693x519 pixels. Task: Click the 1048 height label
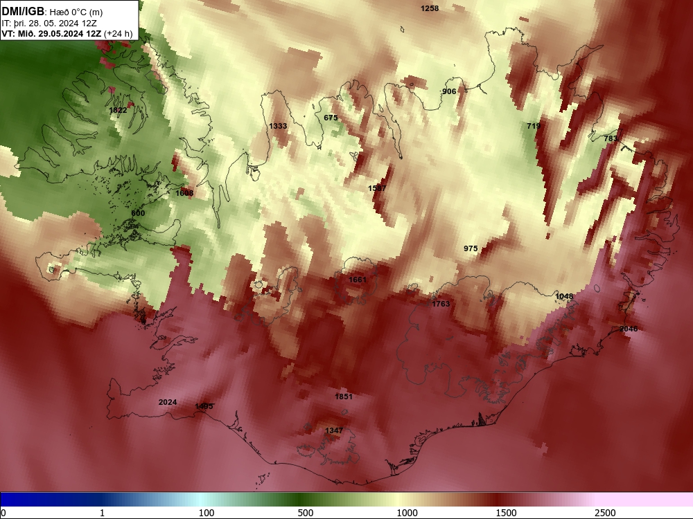pos(564,296)
